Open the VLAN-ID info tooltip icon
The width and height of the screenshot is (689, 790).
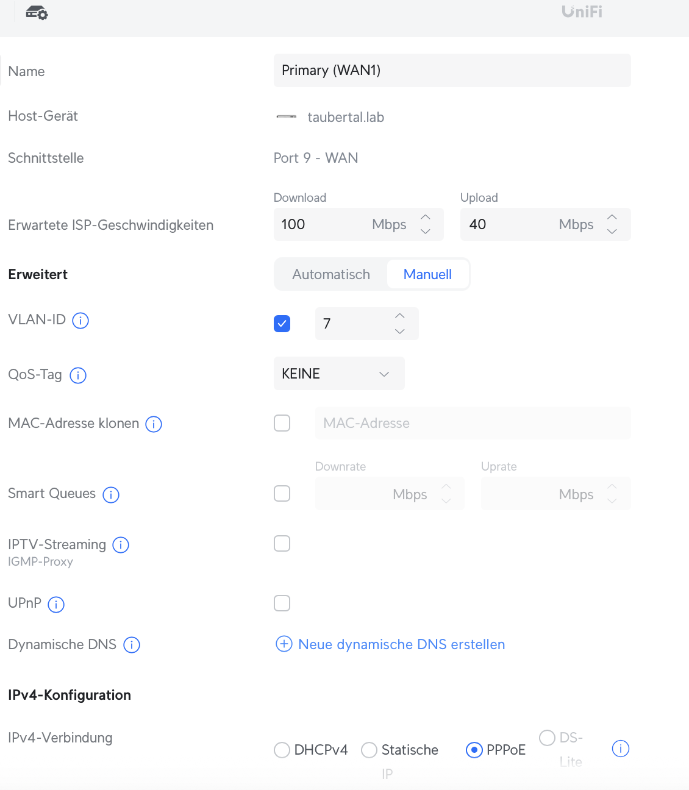(80, 321)
